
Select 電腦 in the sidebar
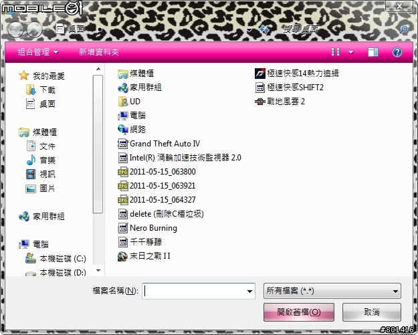(x=34, y=244)
